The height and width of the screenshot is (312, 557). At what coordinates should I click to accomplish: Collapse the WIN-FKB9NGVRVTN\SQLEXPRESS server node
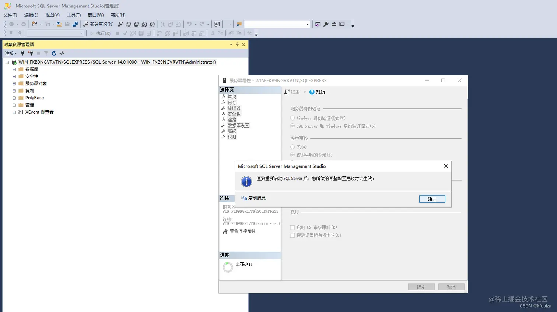coord(7,62)
